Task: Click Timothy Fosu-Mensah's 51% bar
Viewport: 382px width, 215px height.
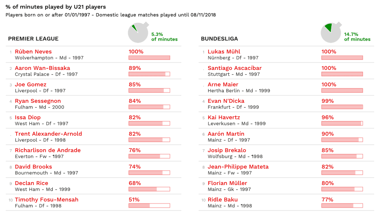Action: click(149, 206)
